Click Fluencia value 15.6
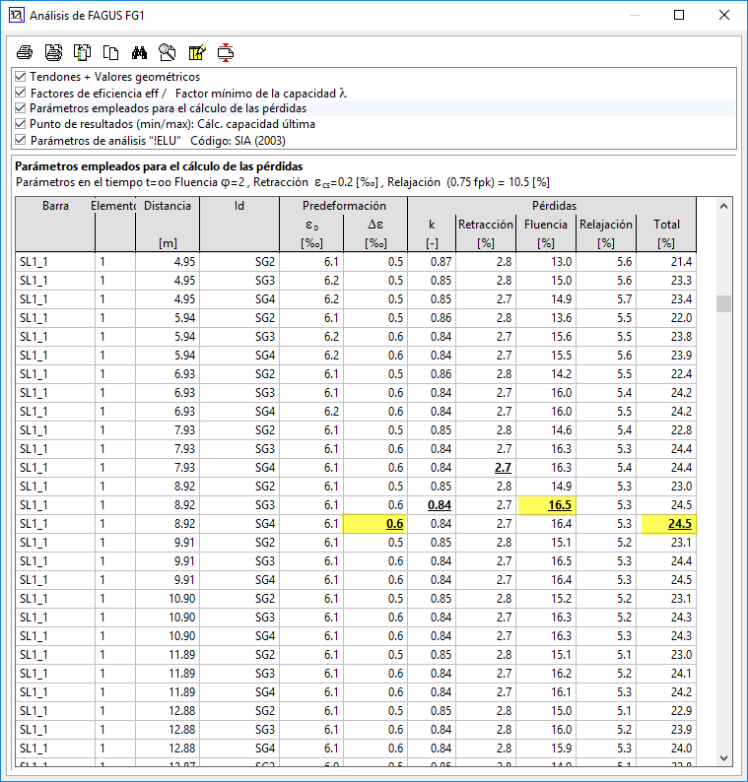This screenshot has height=782, width=748. tap(562, 337)
